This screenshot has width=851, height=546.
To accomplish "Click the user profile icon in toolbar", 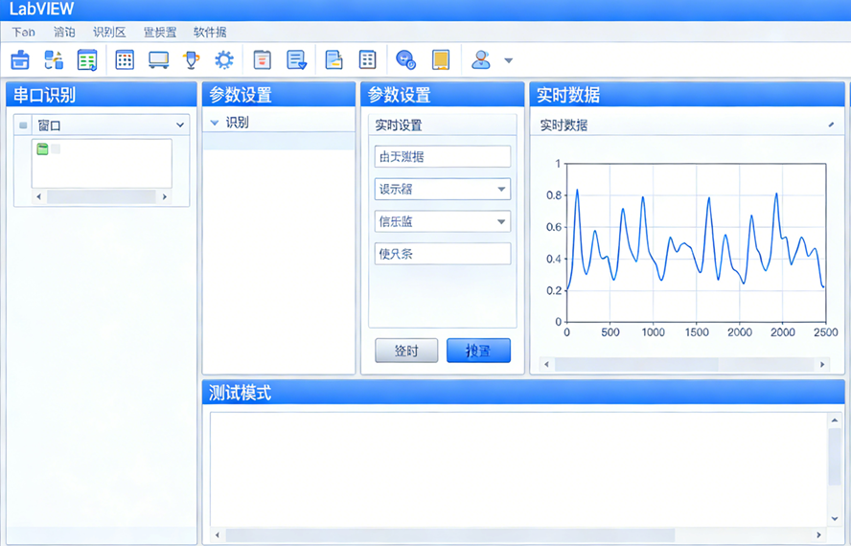I will [x=481, y=59].
